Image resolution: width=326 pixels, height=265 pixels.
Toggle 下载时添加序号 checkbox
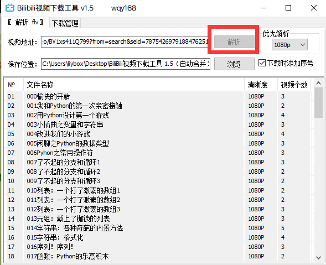click(x=262, y=63)
